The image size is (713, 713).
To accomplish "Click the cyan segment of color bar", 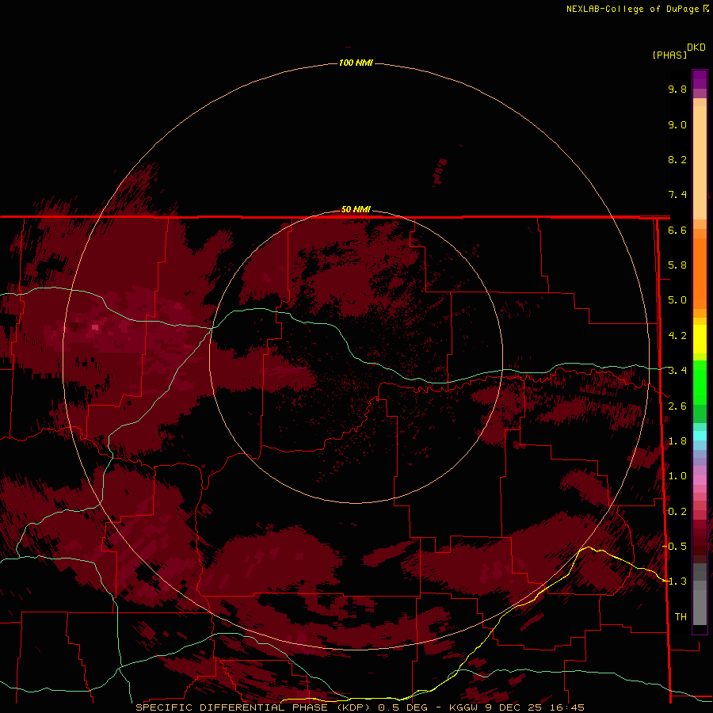I will pyautogui.click(x=700, y=435).
